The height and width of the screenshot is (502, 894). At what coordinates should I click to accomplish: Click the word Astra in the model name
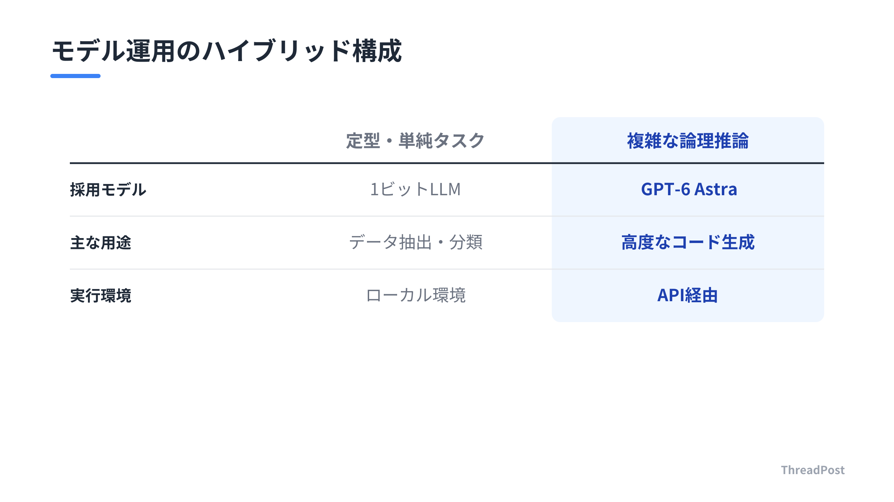coord(716,189)
